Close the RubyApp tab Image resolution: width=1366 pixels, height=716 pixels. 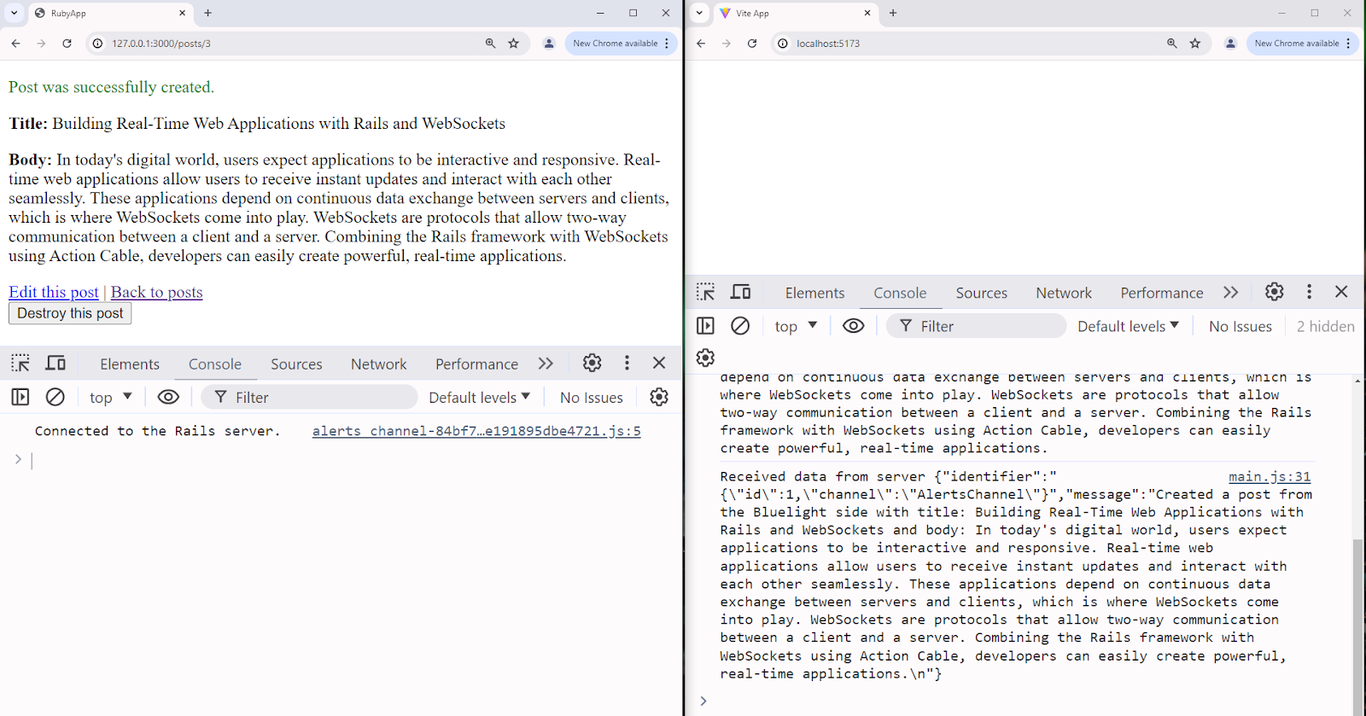coord(182,13)
